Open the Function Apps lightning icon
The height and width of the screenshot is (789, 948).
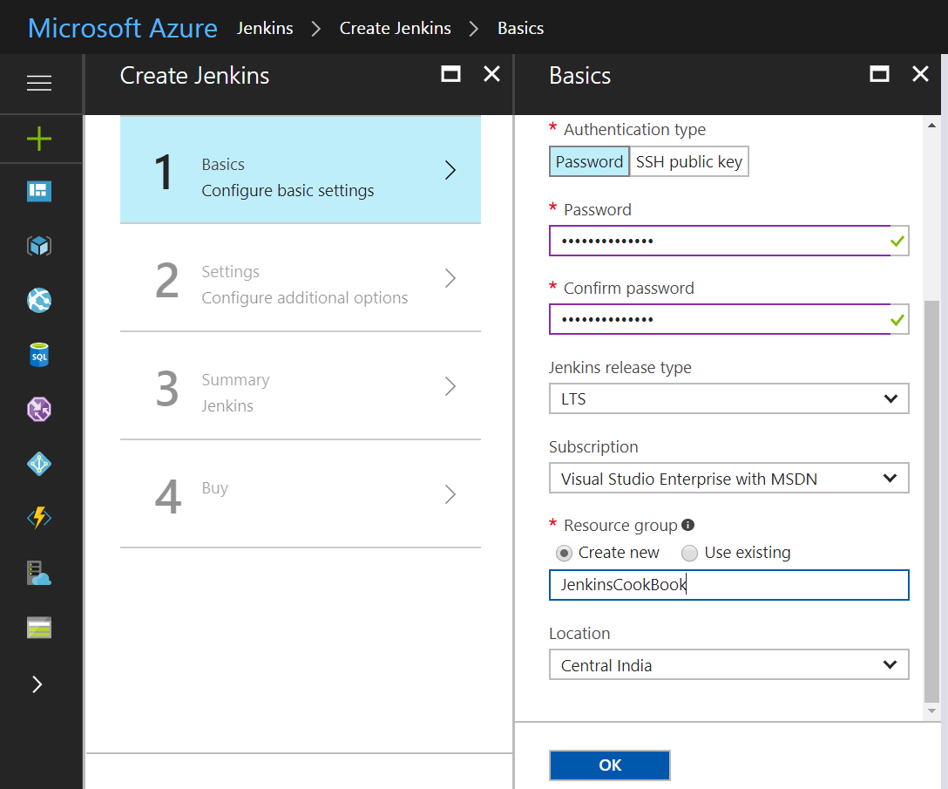coord(39,517)
